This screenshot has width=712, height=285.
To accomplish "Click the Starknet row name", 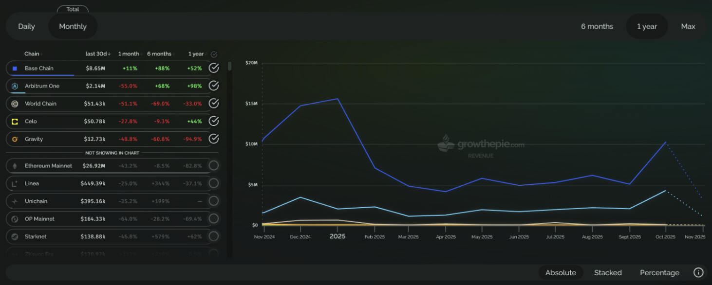I will click(x=37, y=236).
